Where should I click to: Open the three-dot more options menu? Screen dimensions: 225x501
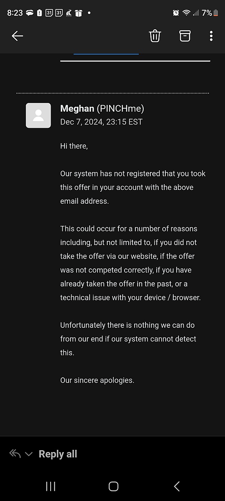pyautogui.click(x=211, y=36)
